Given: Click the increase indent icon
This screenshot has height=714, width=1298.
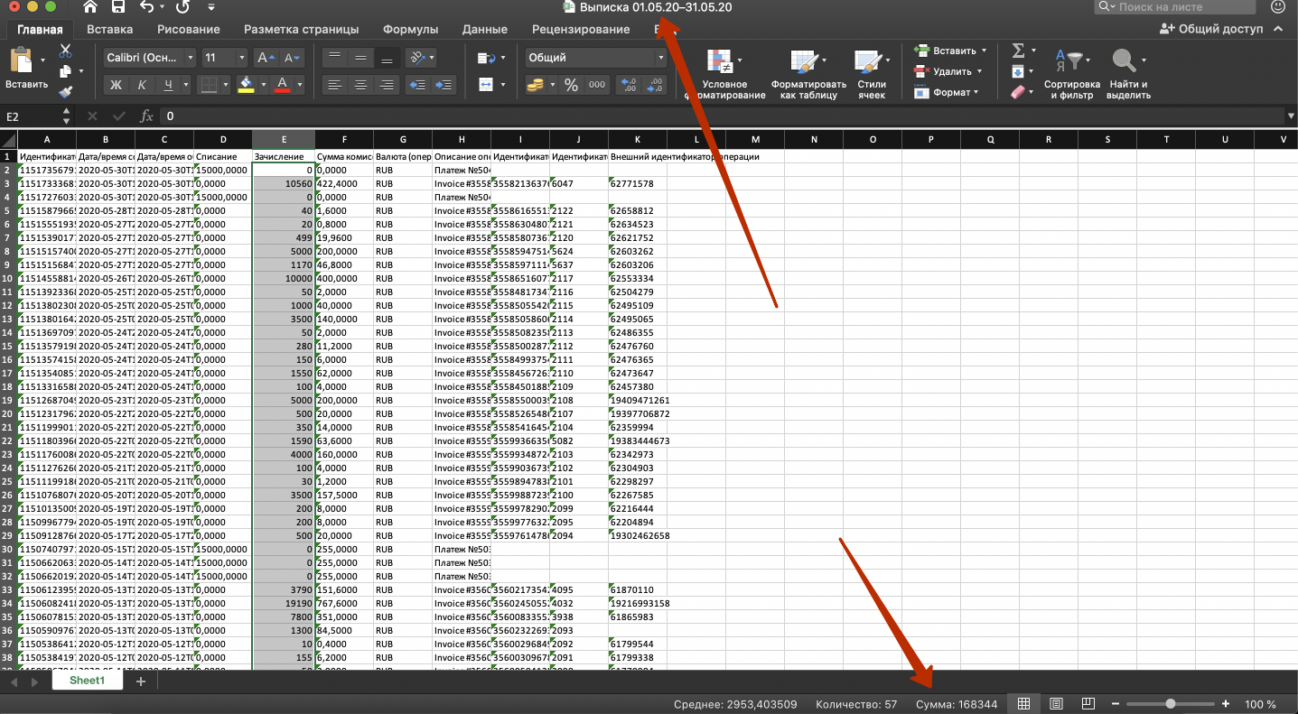Looking at the screenshot, I should coord(444,85).
